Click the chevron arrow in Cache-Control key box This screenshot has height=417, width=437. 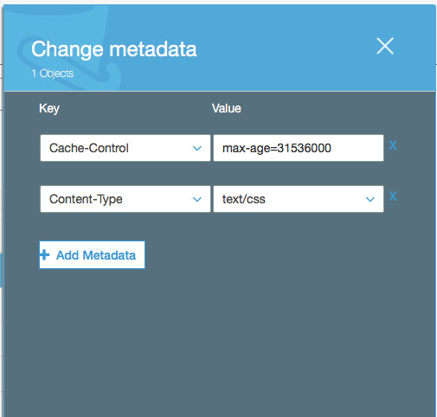[x=197, y=148]
